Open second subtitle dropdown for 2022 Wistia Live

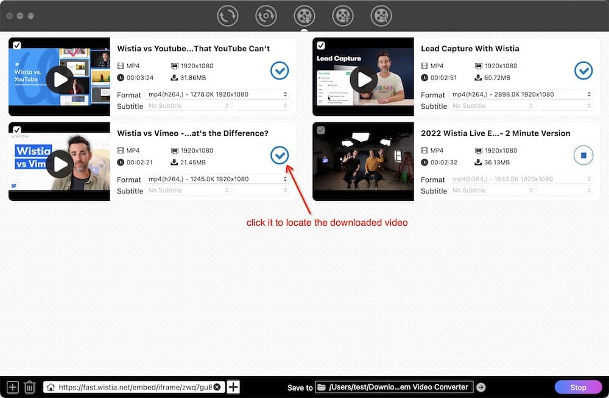[x=565, y=190]
